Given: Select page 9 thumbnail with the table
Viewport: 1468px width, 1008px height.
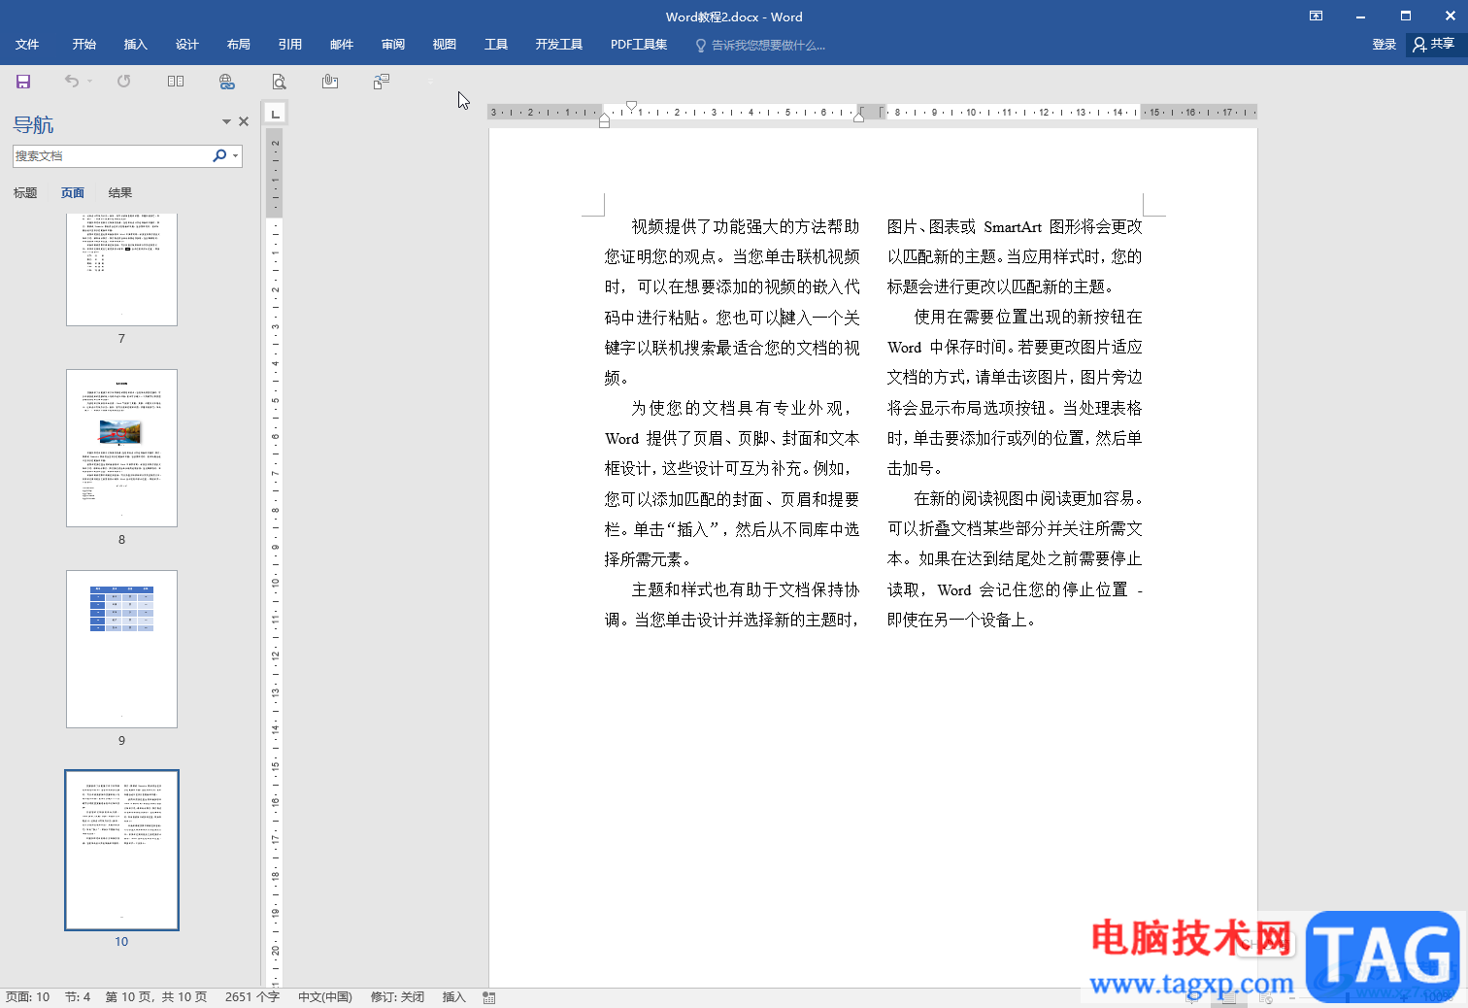Looking at the screenshot, I should (121, 649).
